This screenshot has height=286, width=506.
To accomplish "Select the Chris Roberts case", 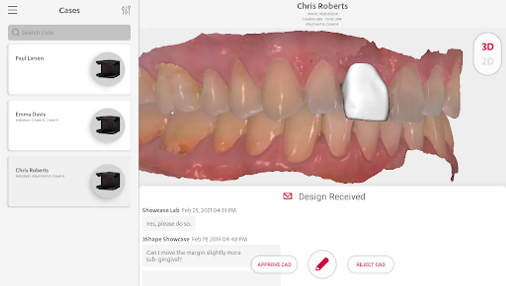I will click(x=69, y=181).
